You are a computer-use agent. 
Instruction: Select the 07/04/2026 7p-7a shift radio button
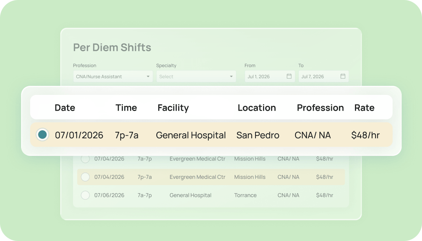pos(85,177)
